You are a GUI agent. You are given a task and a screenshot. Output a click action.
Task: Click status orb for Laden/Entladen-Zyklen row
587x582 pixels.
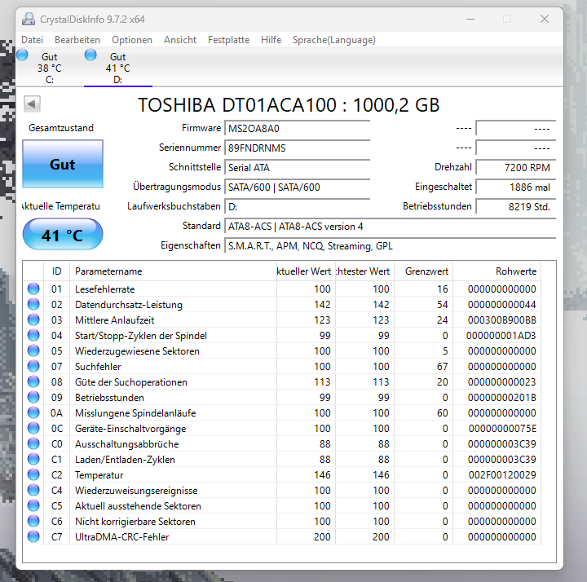click(33, 459)
